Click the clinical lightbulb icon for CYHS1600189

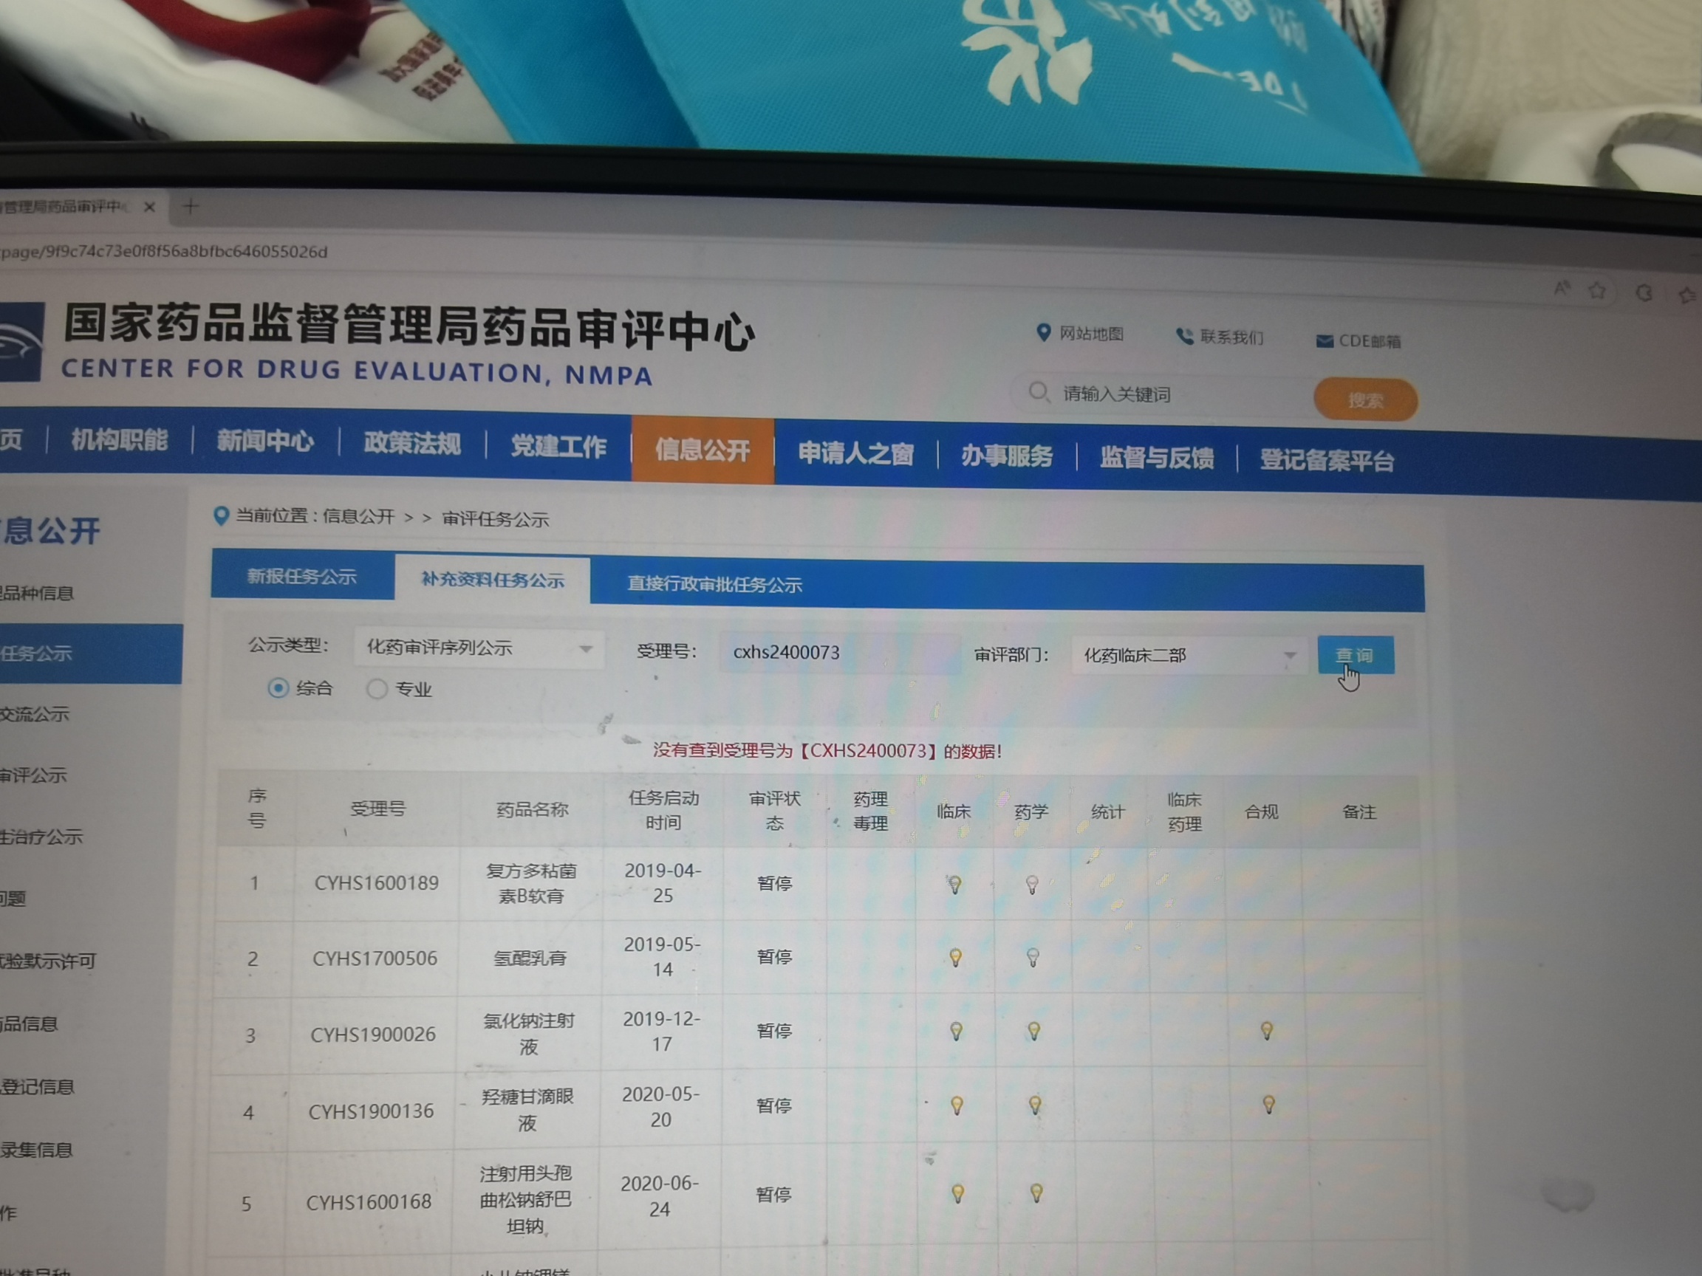pyautogui.click(x=954, y=885)
